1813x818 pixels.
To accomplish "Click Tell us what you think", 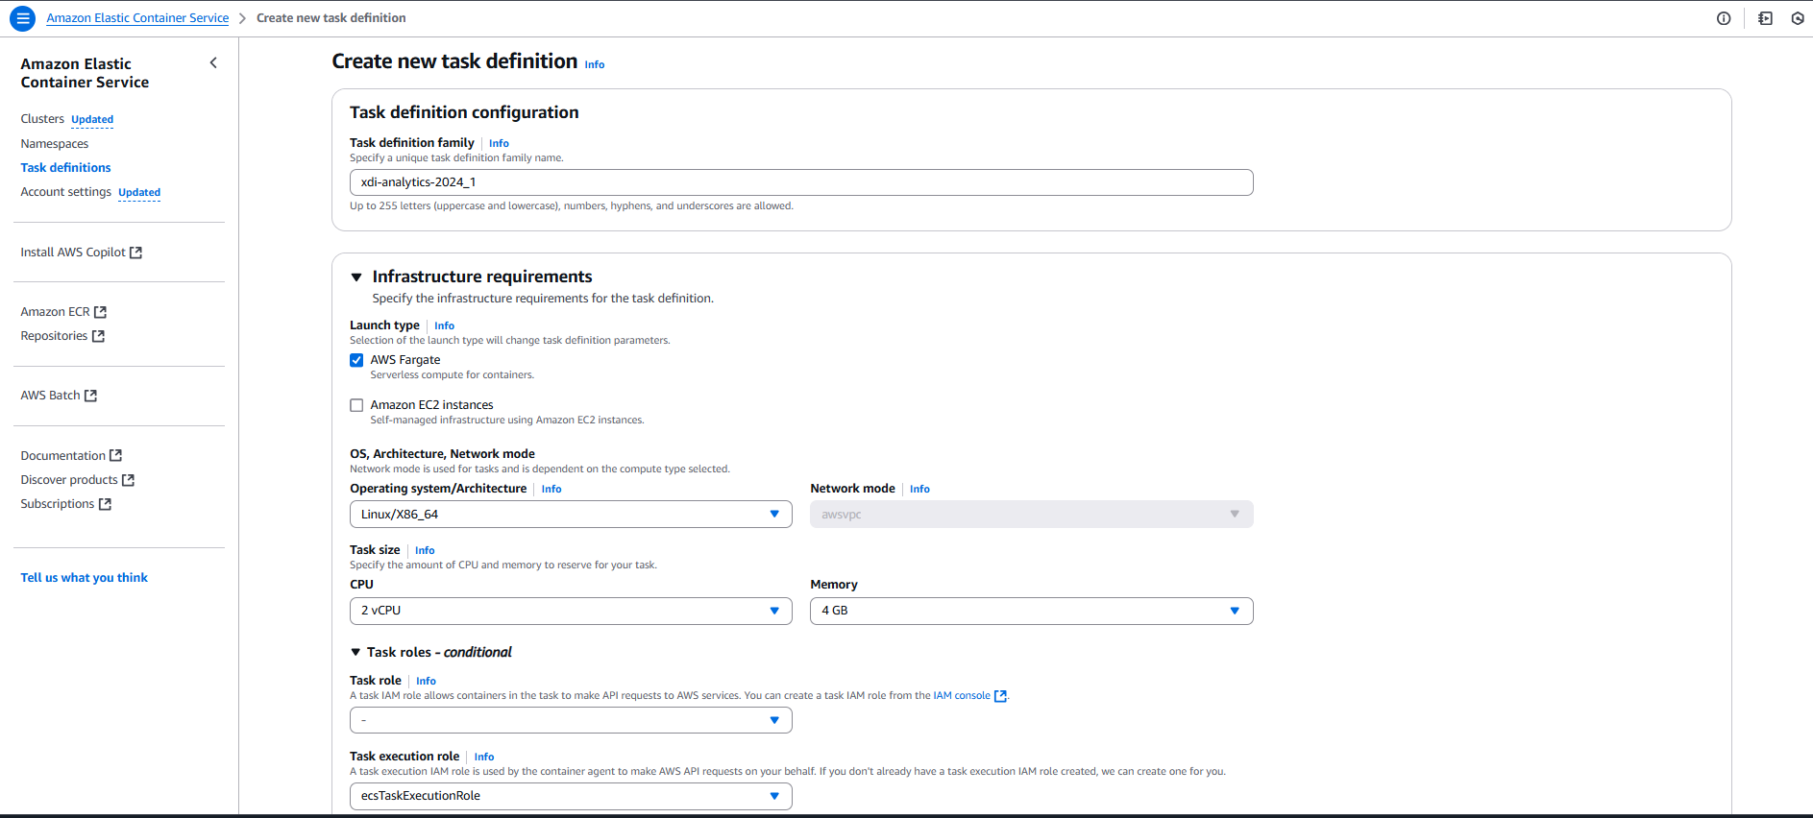I will pyautogui.click(x=85, y=578).
